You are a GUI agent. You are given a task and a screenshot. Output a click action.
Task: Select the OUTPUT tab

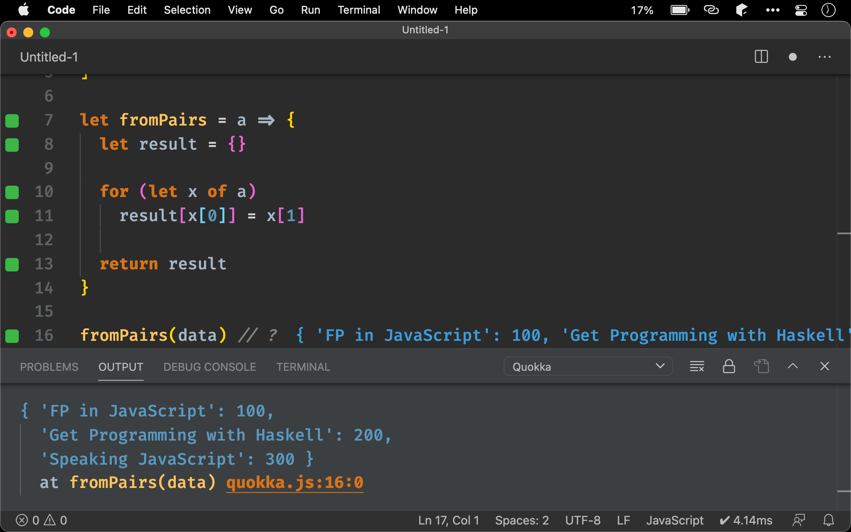coord(121,367)
